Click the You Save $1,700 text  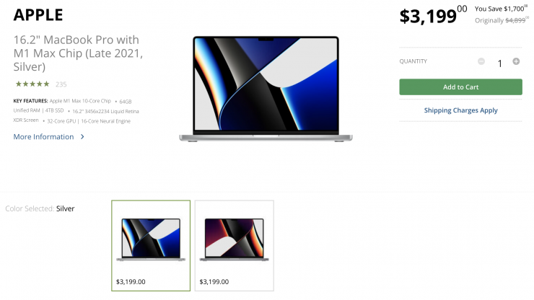tap(501, 9)
